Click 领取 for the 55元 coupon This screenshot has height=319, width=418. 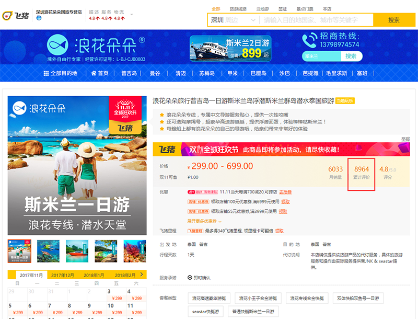pyautogui.click(x=283, y=211)
